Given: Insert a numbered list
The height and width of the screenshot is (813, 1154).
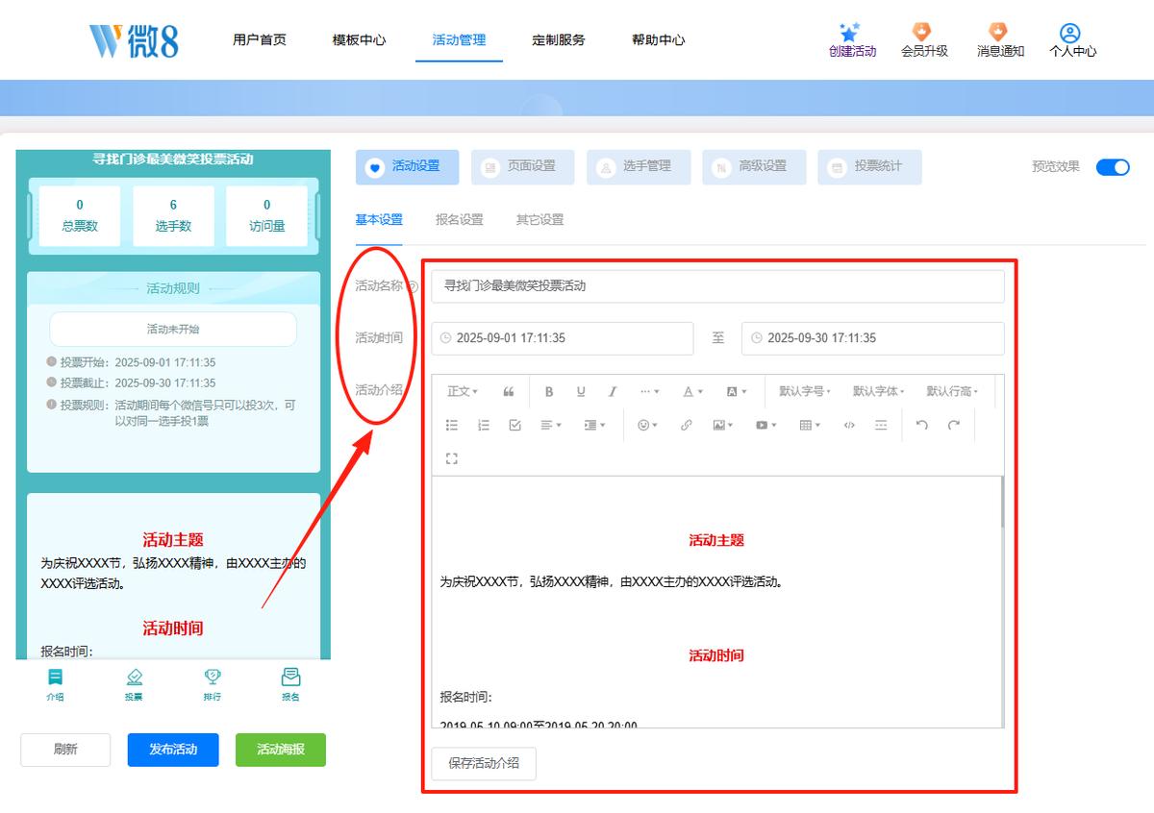Looking at the screenshot, I should click(x=484, y=426).
